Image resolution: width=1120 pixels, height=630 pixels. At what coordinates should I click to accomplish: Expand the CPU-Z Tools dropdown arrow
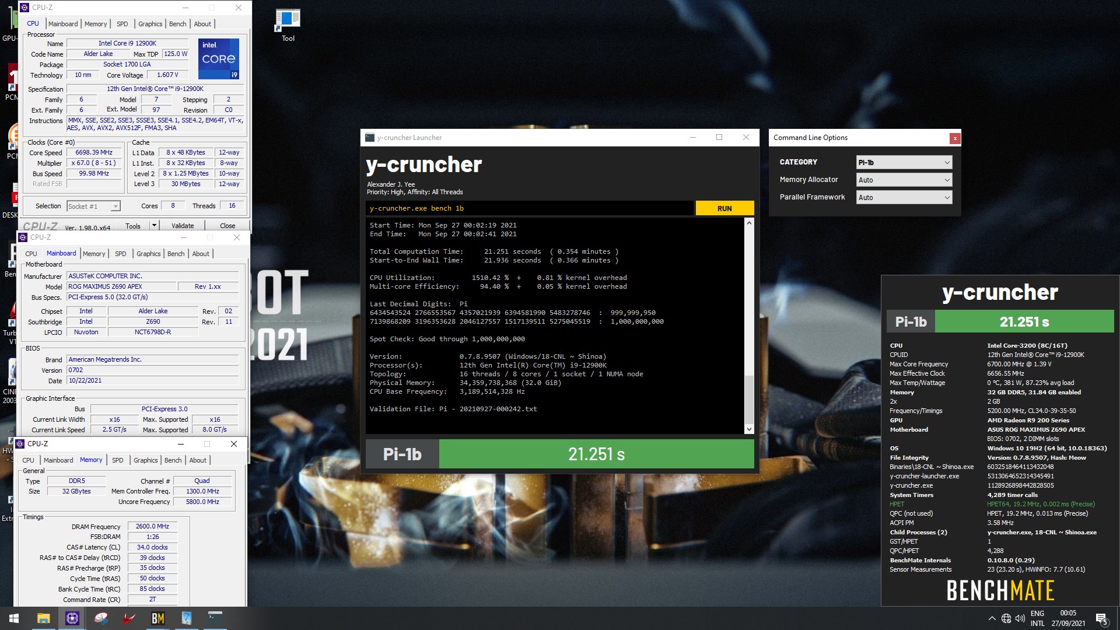(155, 226)
